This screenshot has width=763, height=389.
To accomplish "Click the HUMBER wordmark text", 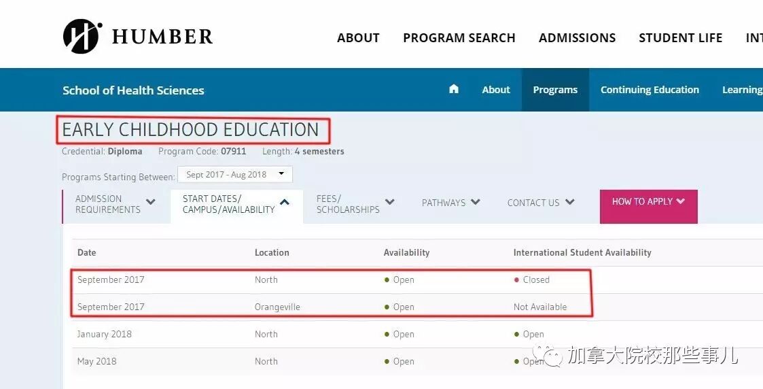I will [162, 37].
